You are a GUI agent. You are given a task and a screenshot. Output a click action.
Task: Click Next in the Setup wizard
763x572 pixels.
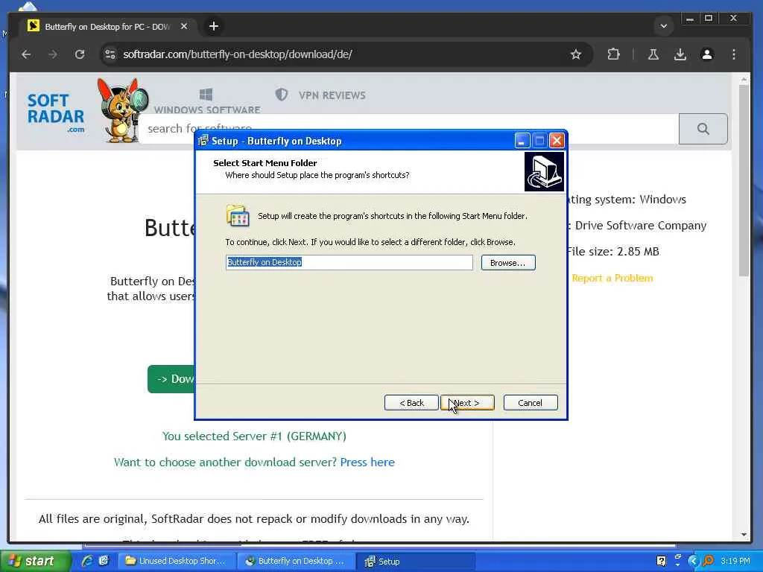pos(467,403)
